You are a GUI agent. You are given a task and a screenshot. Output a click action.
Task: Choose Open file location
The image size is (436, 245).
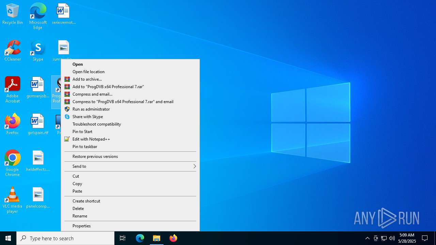coord(130,72)
